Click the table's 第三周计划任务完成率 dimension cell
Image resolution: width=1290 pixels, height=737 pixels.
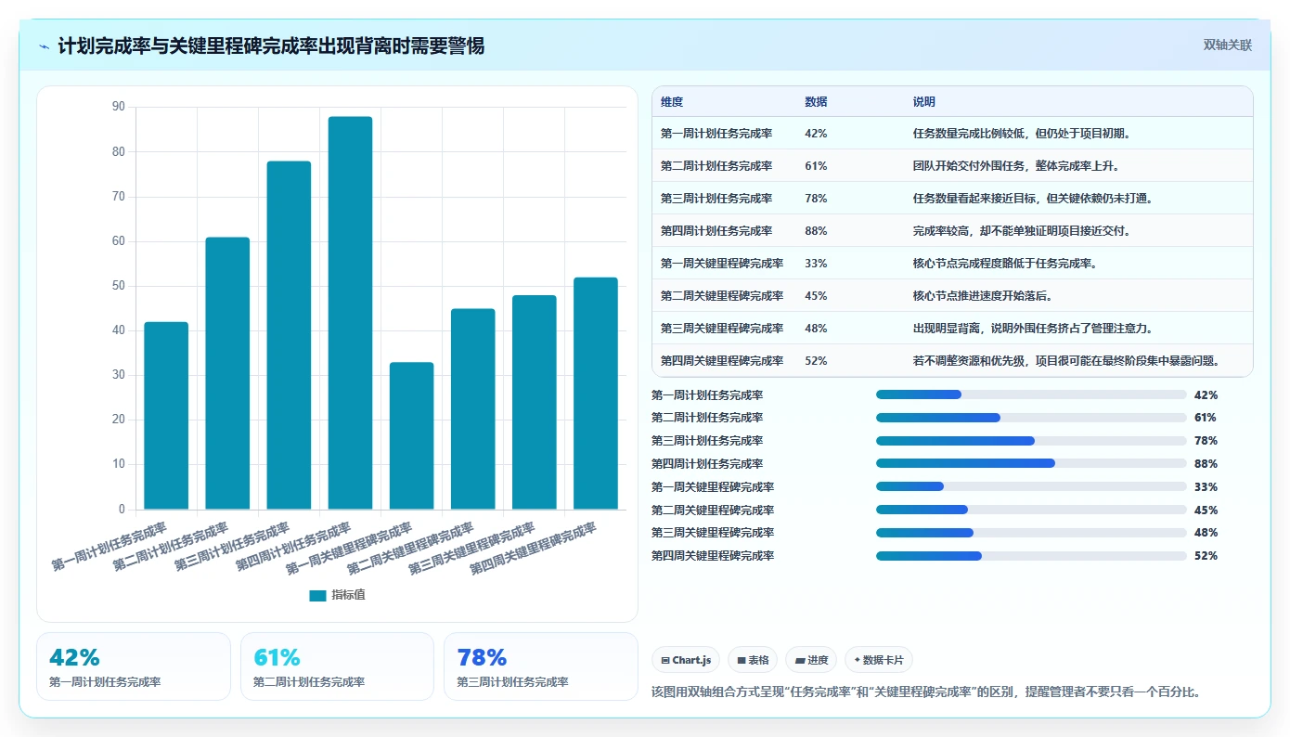point(716,199)
